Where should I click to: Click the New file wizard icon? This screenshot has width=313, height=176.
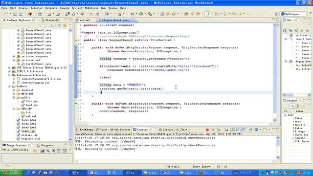[6, 14]
